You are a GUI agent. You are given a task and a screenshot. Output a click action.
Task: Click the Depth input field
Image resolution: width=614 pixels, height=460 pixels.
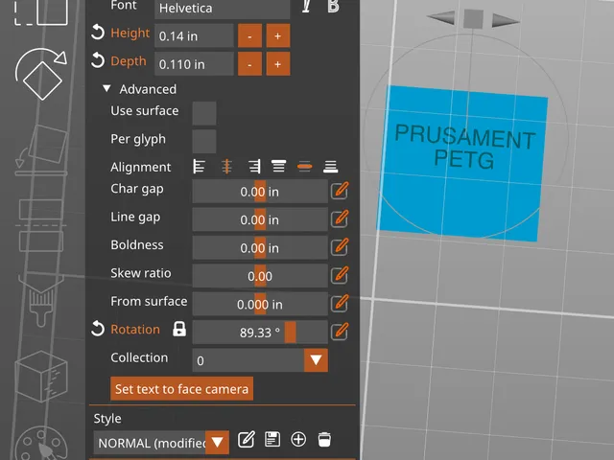click(194, 64)
